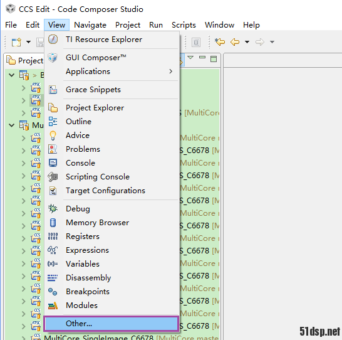The image size is (342, 340).
Task: Click the Problems icon
Action: click(53, 149)
